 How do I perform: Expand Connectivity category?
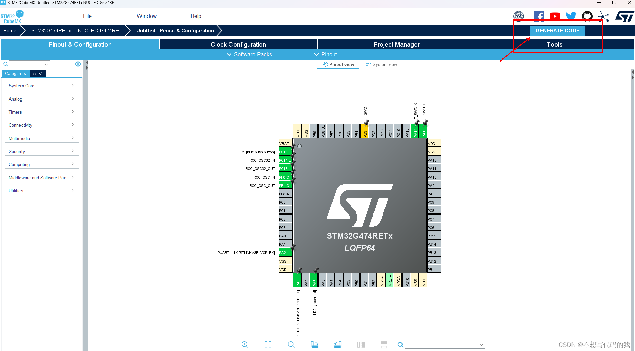tap(42, 125)
